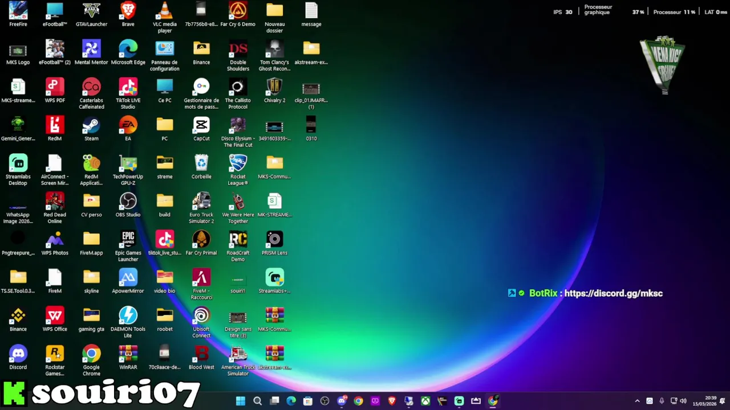The height and width of the screenshot is (410, 730).
Task: Launch Microsoft Edge from the desktop
Action: click(128, 52)
